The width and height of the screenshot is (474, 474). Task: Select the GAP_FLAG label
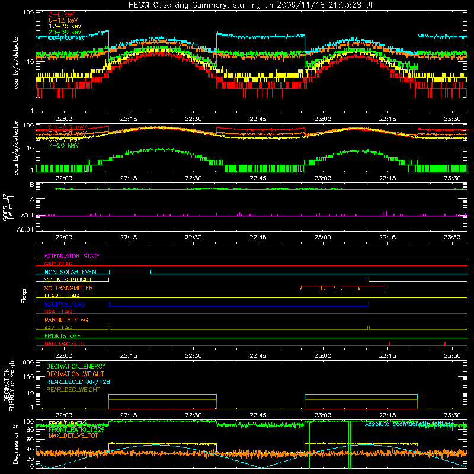tap(58, 264)
